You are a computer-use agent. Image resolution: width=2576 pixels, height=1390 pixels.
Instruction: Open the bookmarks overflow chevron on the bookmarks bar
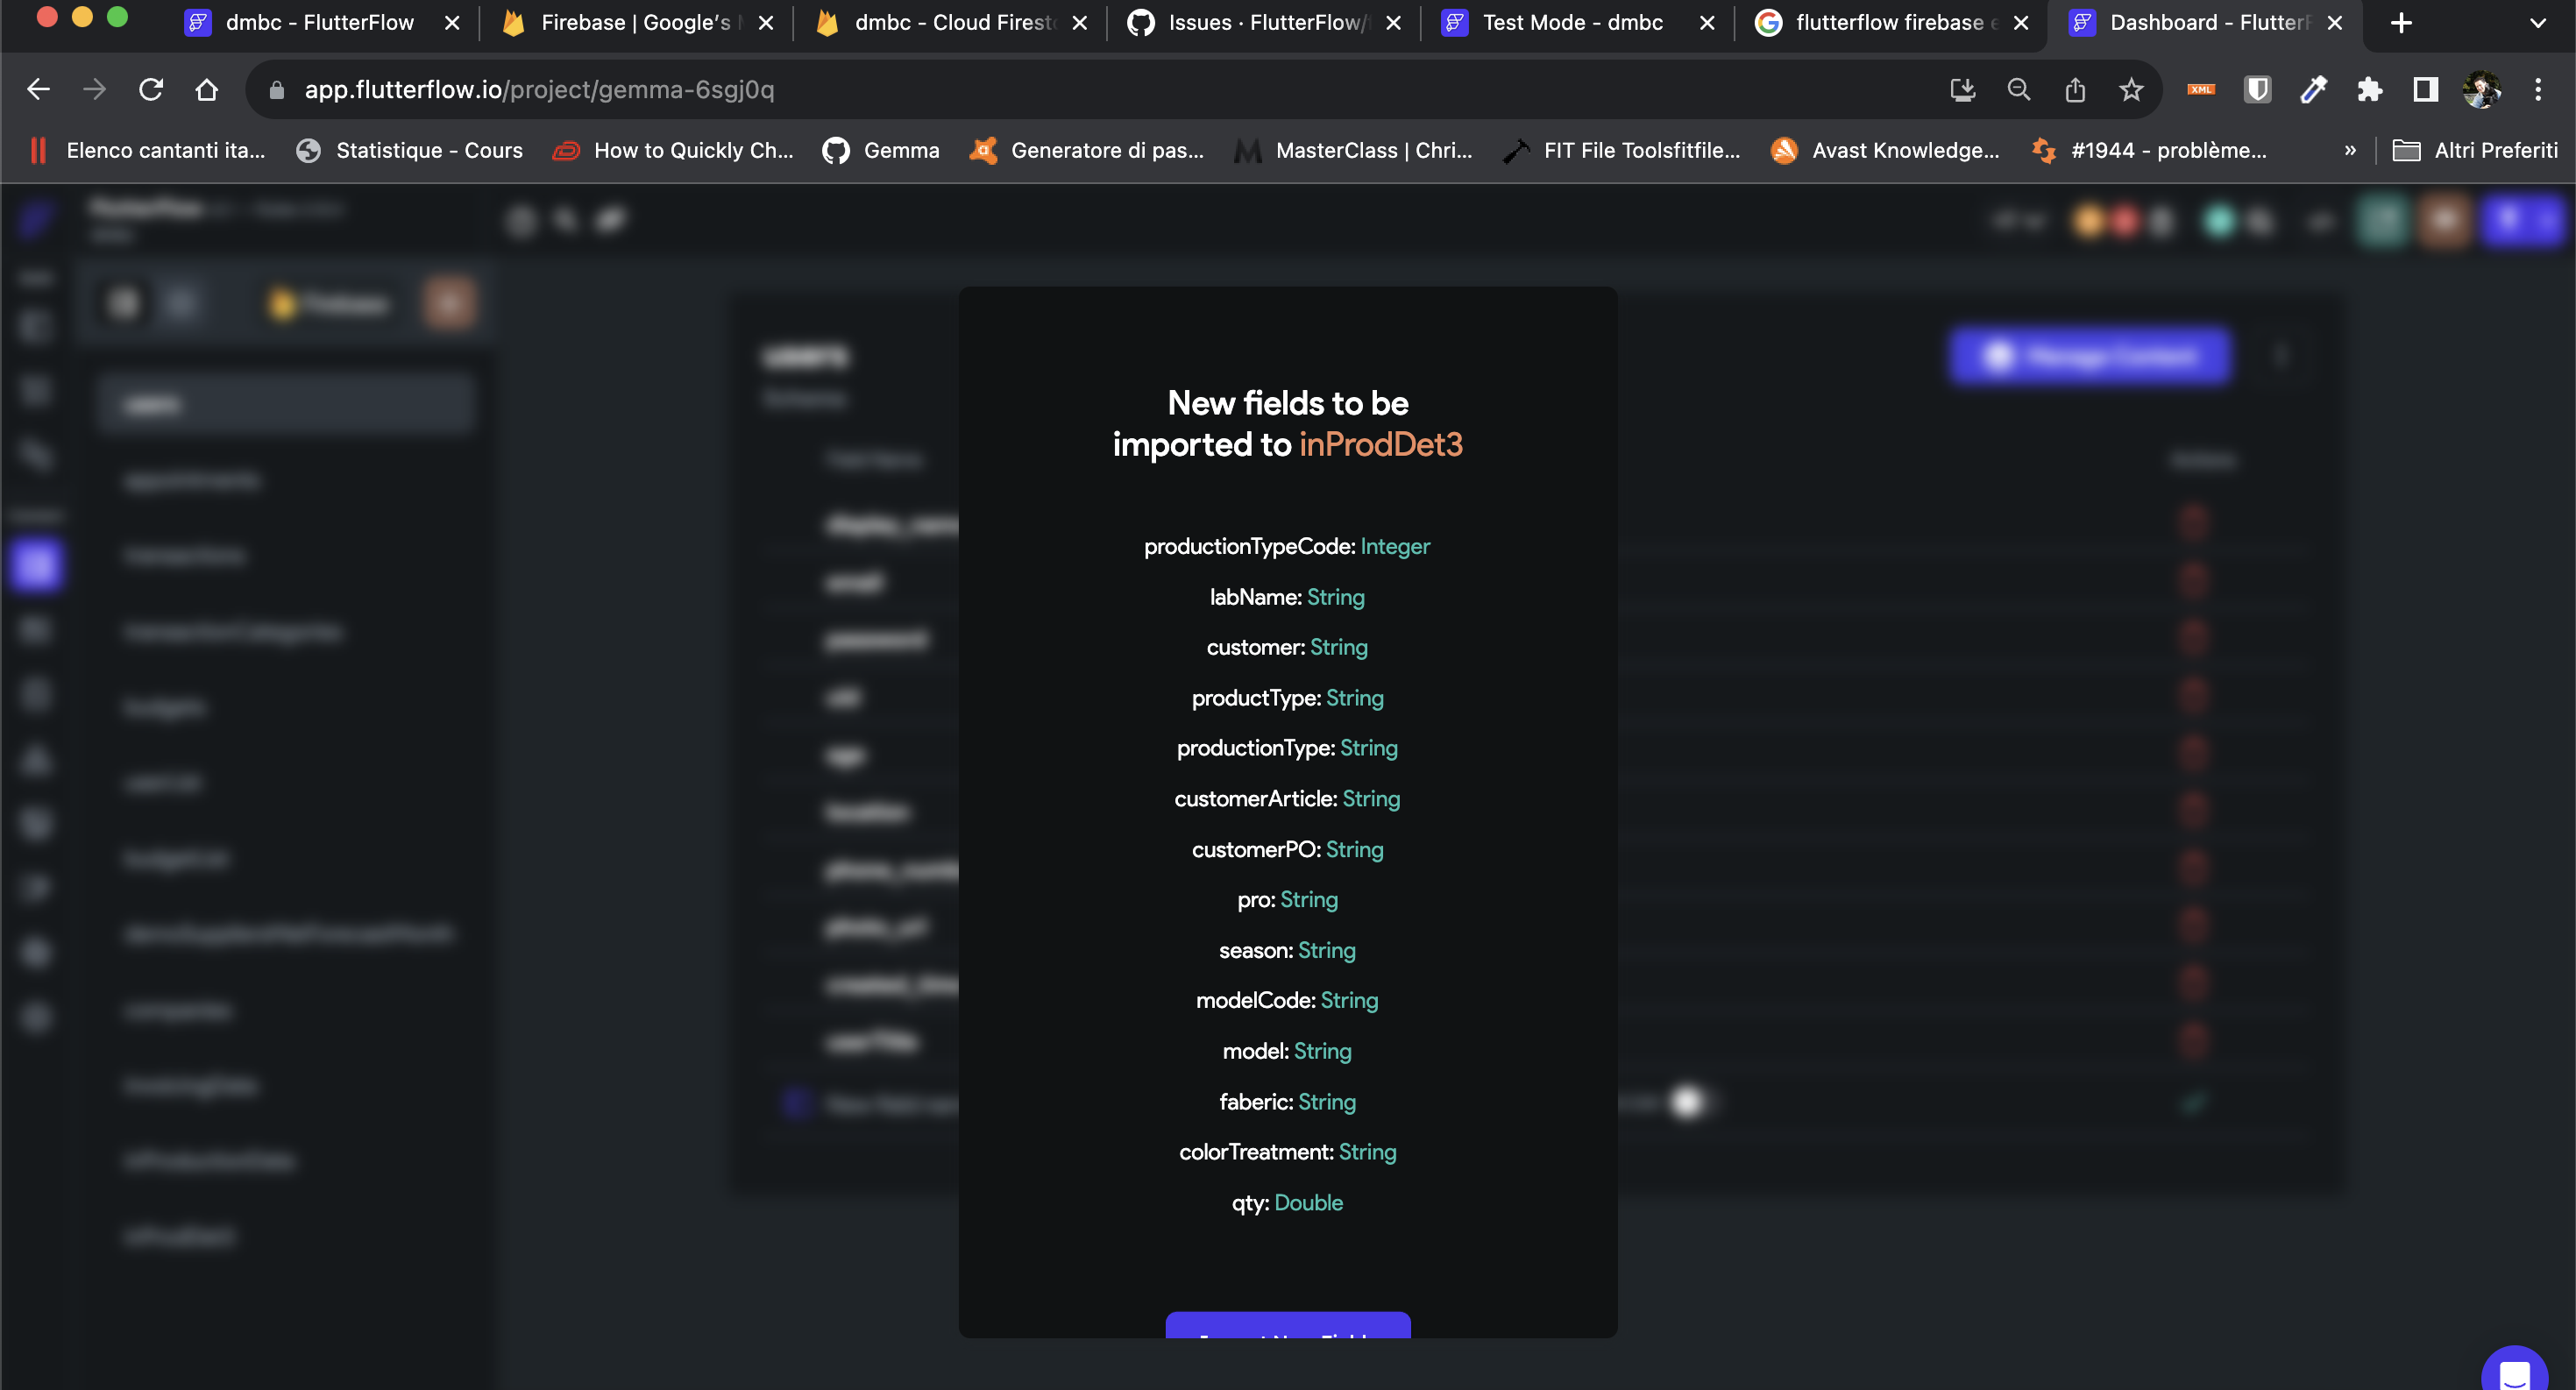tap(2350, 150)
